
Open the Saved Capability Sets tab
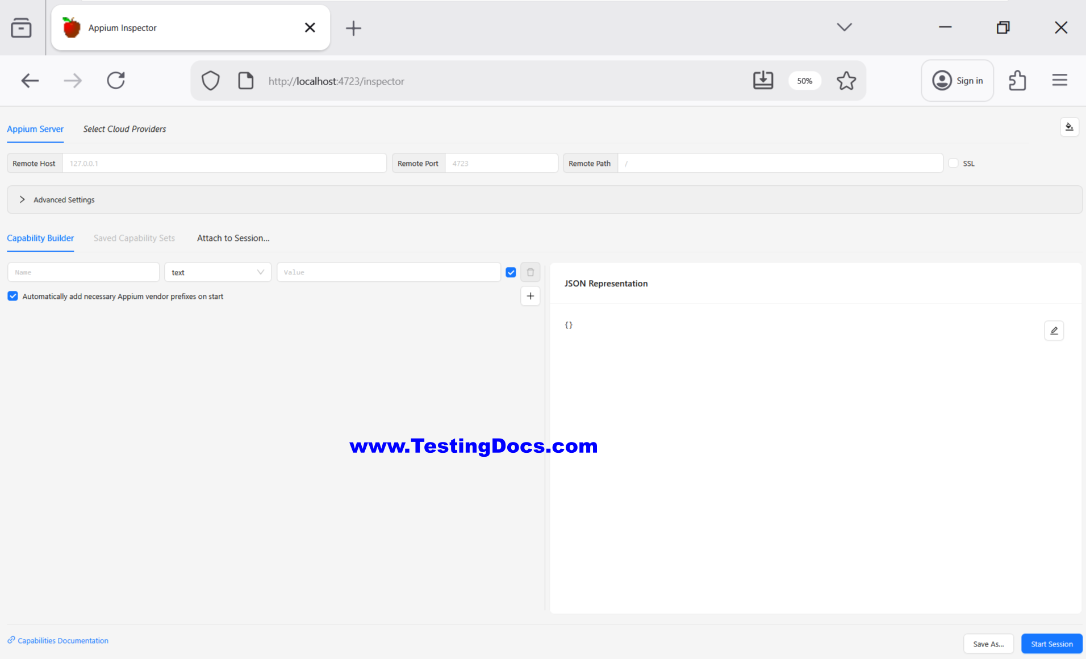click(134, 238)
